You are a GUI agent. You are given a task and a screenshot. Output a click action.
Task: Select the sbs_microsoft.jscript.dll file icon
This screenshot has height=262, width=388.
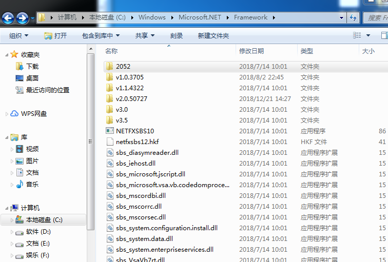coord(110,174)
